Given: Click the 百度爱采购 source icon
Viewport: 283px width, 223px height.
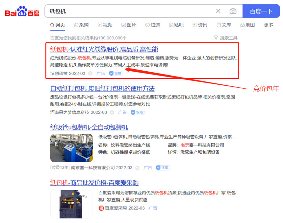Looking at the screenshot, I should coord(101,208).
